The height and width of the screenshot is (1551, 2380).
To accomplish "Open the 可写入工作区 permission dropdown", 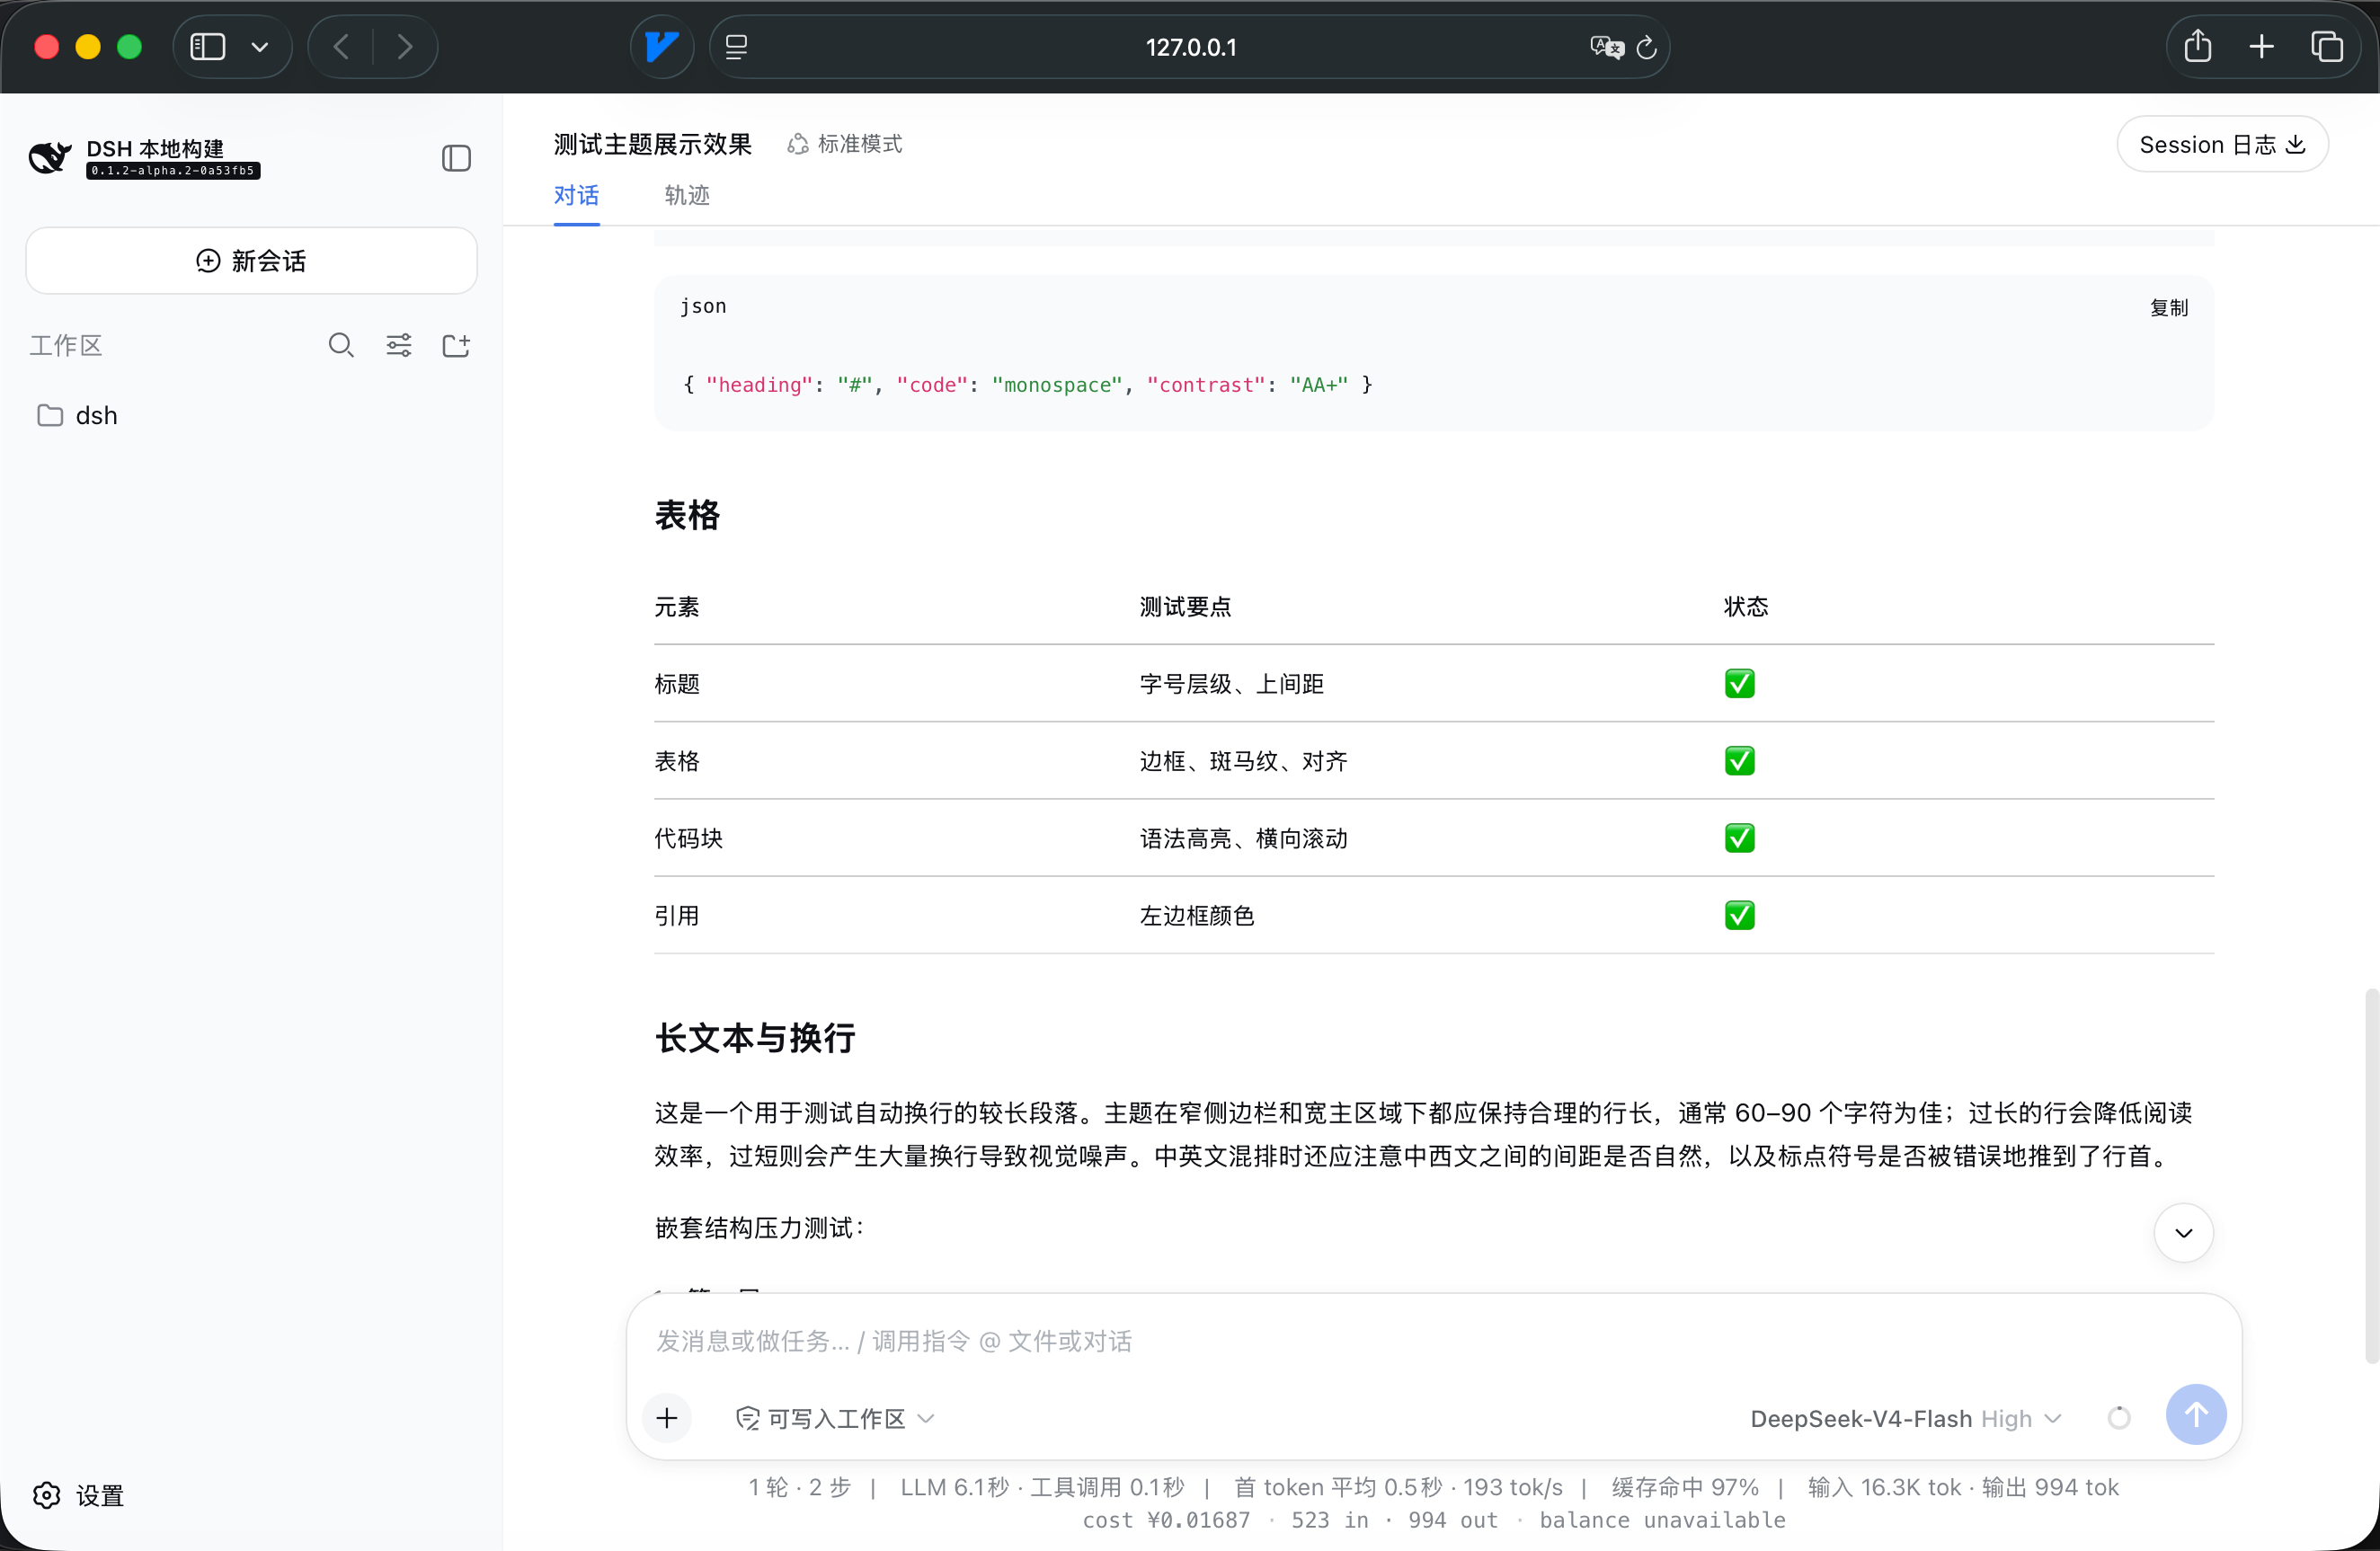I will (x=835, y=1418).
